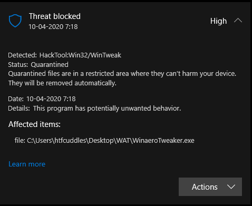
Task: Click the Detected: label
Action: (x=23, y=55)
